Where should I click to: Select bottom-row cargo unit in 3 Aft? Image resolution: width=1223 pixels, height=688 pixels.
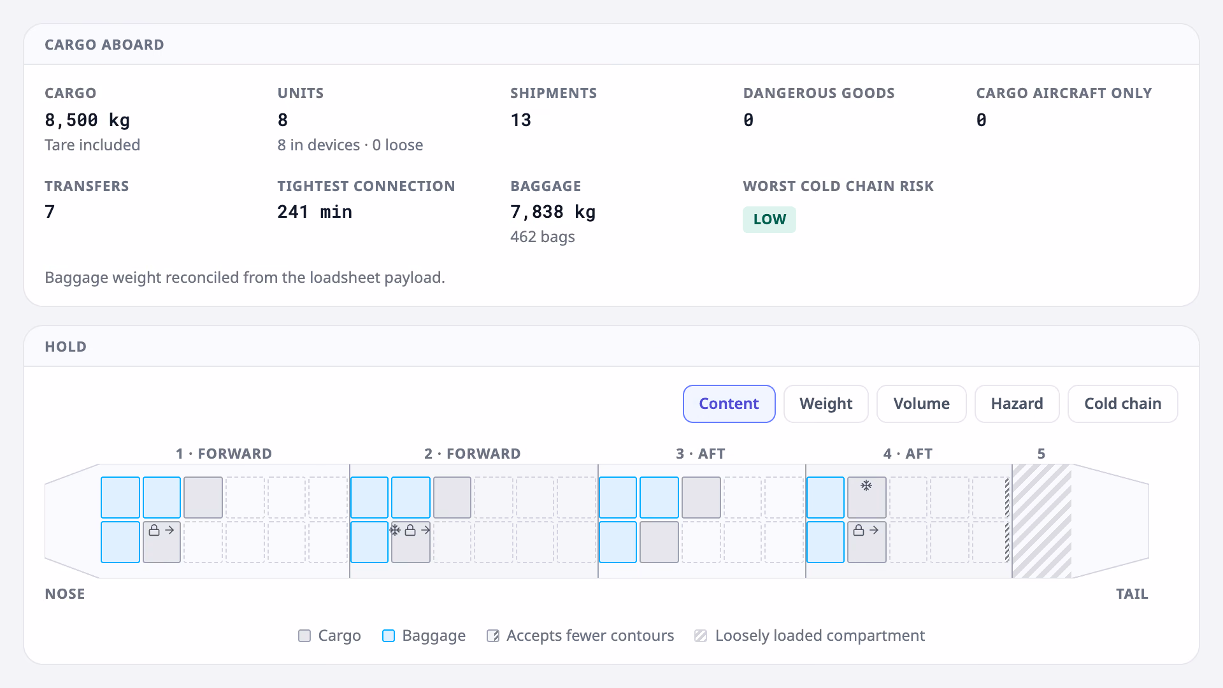coord(659,542)
